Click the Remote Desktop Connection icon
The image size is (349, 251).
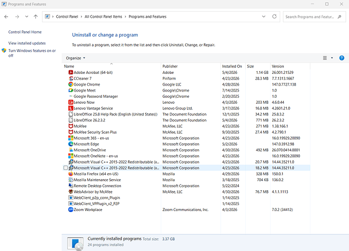[71, 186]
